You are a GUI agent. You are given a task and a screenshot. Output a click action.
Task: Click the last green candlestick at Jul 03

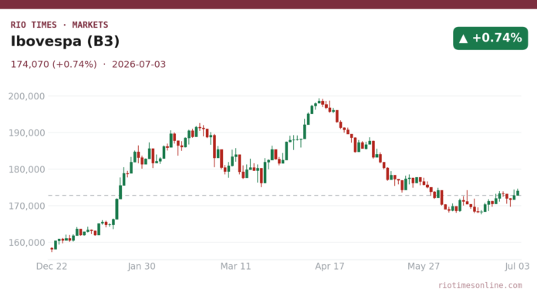pos(518,192)
